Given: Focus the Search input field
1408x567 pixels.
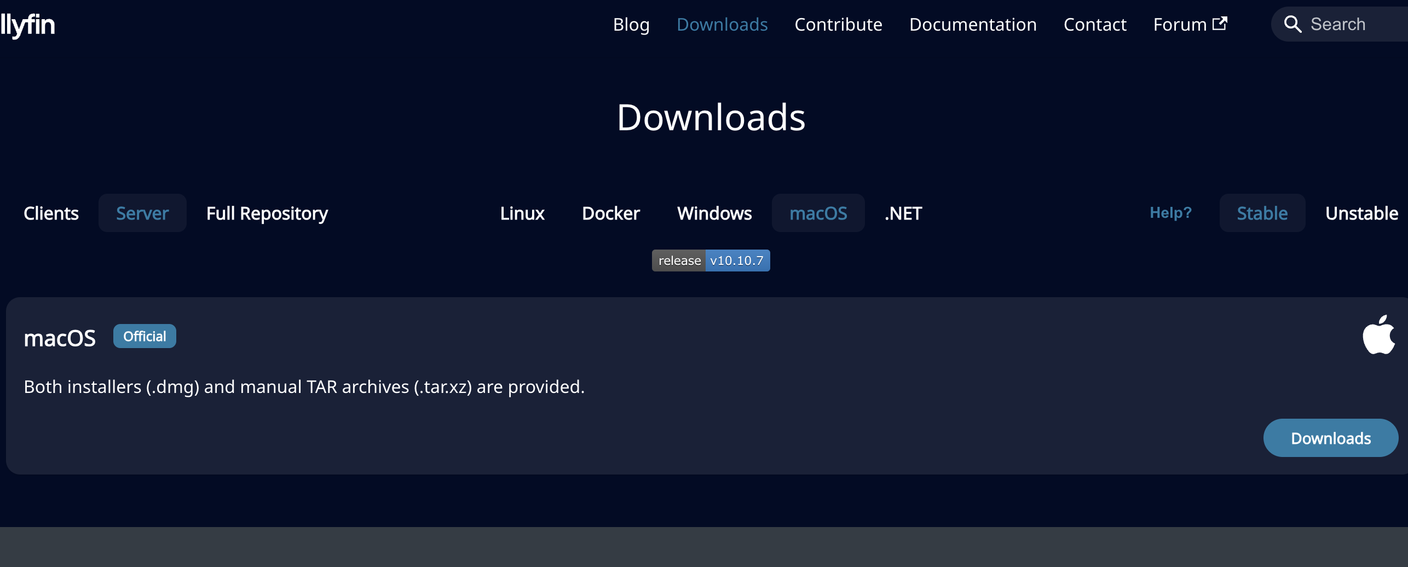Looking at the screenshot, I should (1340, 24).
